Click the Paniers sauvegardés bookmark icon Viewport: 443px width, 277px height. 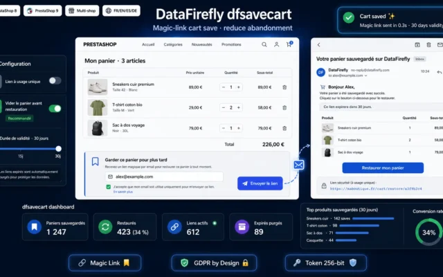tap(35, 226)
